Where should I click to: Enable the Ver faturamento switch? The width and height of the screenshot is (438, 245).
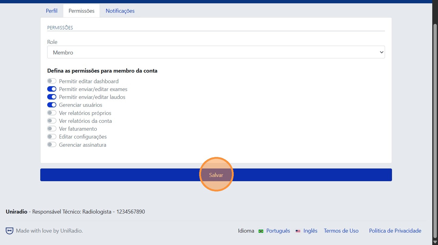coord(52,129)
